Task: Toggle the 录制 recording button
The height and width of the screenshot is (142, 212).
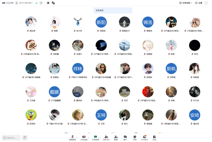Action: (x=135, y=138)
